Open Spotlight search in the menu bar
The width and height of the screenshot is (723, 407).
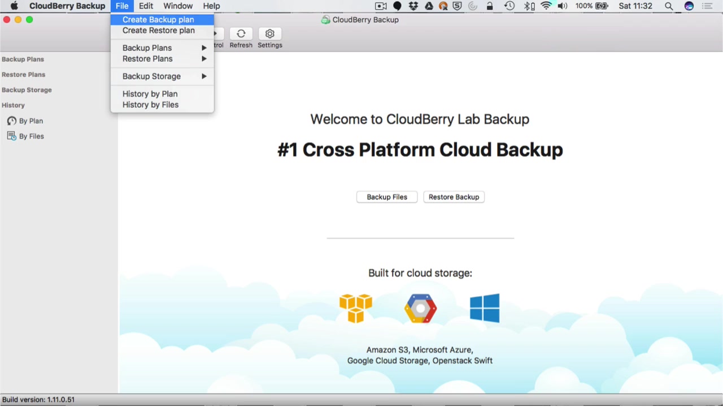pyautogui.click(x=669, y=6)
